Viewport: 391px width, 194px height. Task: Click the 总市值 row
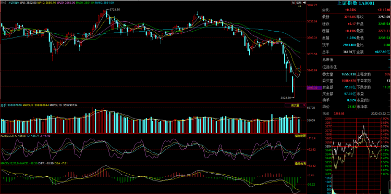(357, 59)
